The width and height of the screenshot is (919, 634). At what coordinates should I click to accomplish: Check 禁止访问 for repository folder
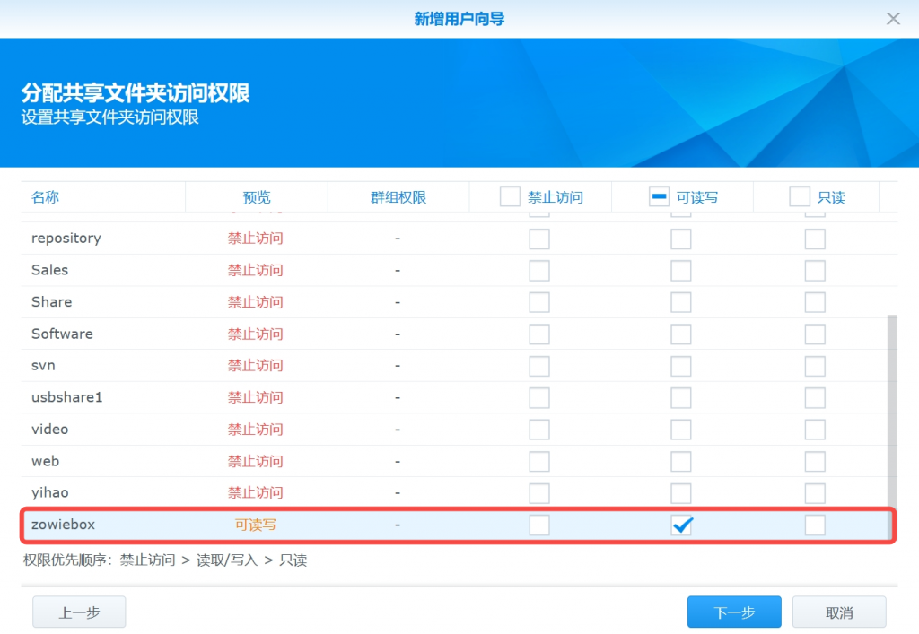click(x=539, y=239)
